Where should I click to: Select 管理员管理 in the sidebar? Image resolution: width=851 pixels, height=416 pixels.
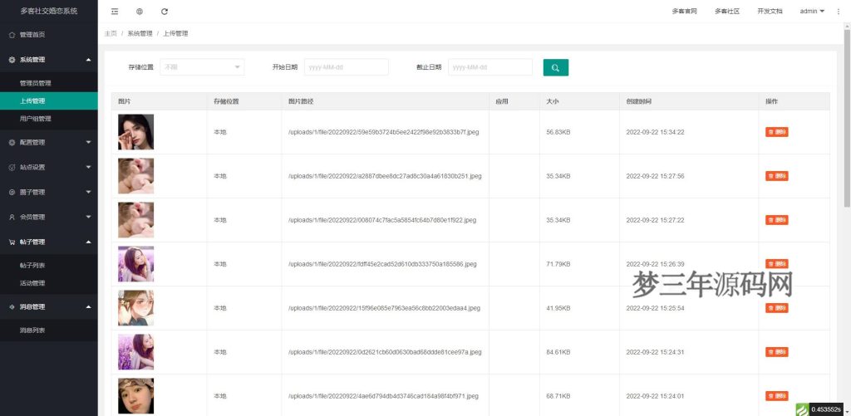point(36,83)
